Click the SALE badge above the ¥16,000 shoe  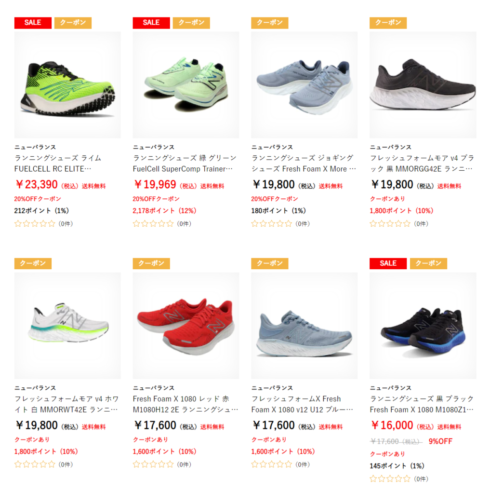coord(388,263)
